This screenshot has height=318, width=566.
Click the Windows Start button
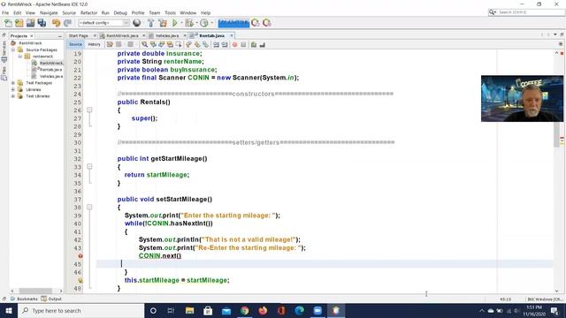(x=9, y=310)
